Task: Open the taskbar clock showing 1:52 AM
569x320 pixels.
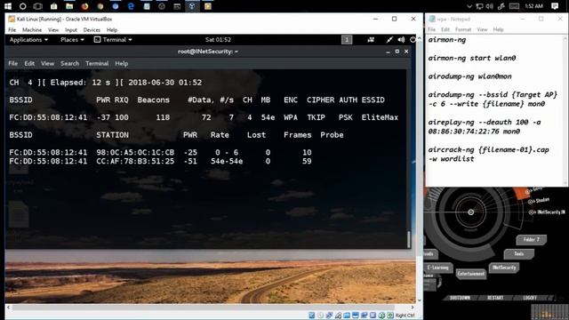Action: point(533,6)
